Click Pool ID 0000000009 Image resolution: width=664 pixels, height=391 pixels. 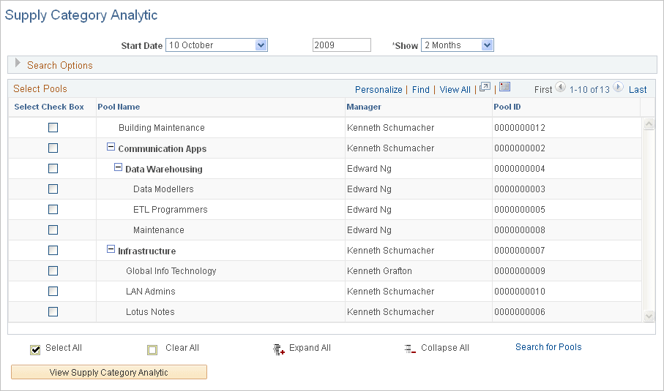pos(520,271)
